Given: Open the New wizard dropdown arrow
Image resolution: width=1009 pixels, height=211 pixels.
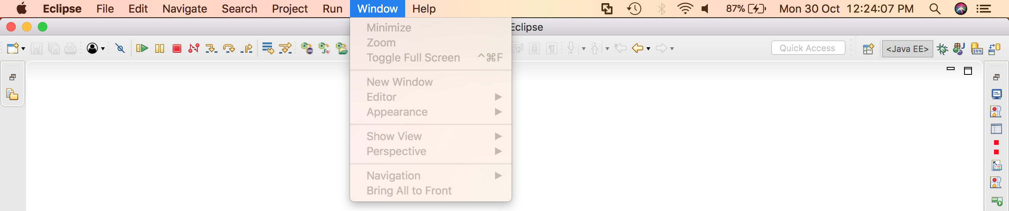Looking at the screenshot, I should tap(23, 49).
